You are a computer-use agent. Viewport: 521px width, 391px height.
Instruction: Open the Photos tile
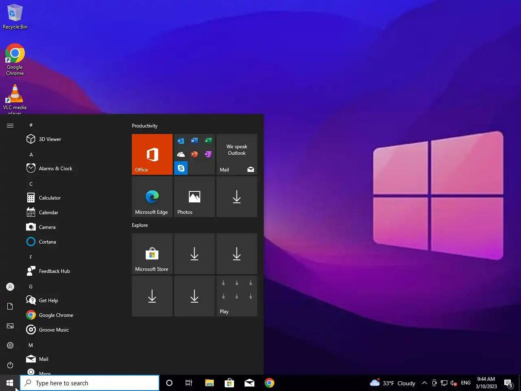(x=195, y=197)
